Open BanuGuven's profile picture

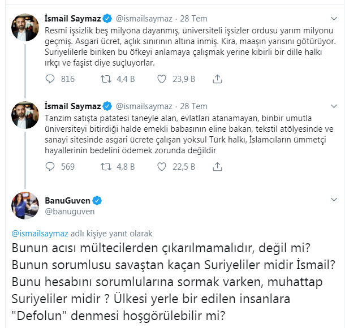pos(25,205)
